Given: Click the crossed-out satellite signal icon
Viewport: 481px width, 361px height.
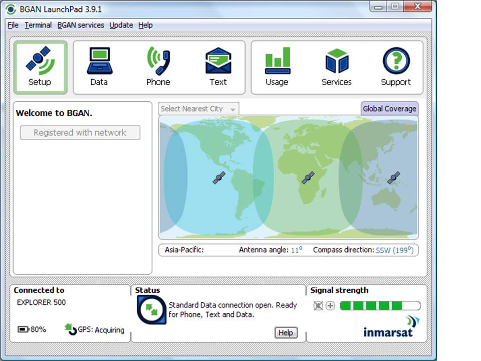Looking at the screenshot, I should [x=318, y=306].
